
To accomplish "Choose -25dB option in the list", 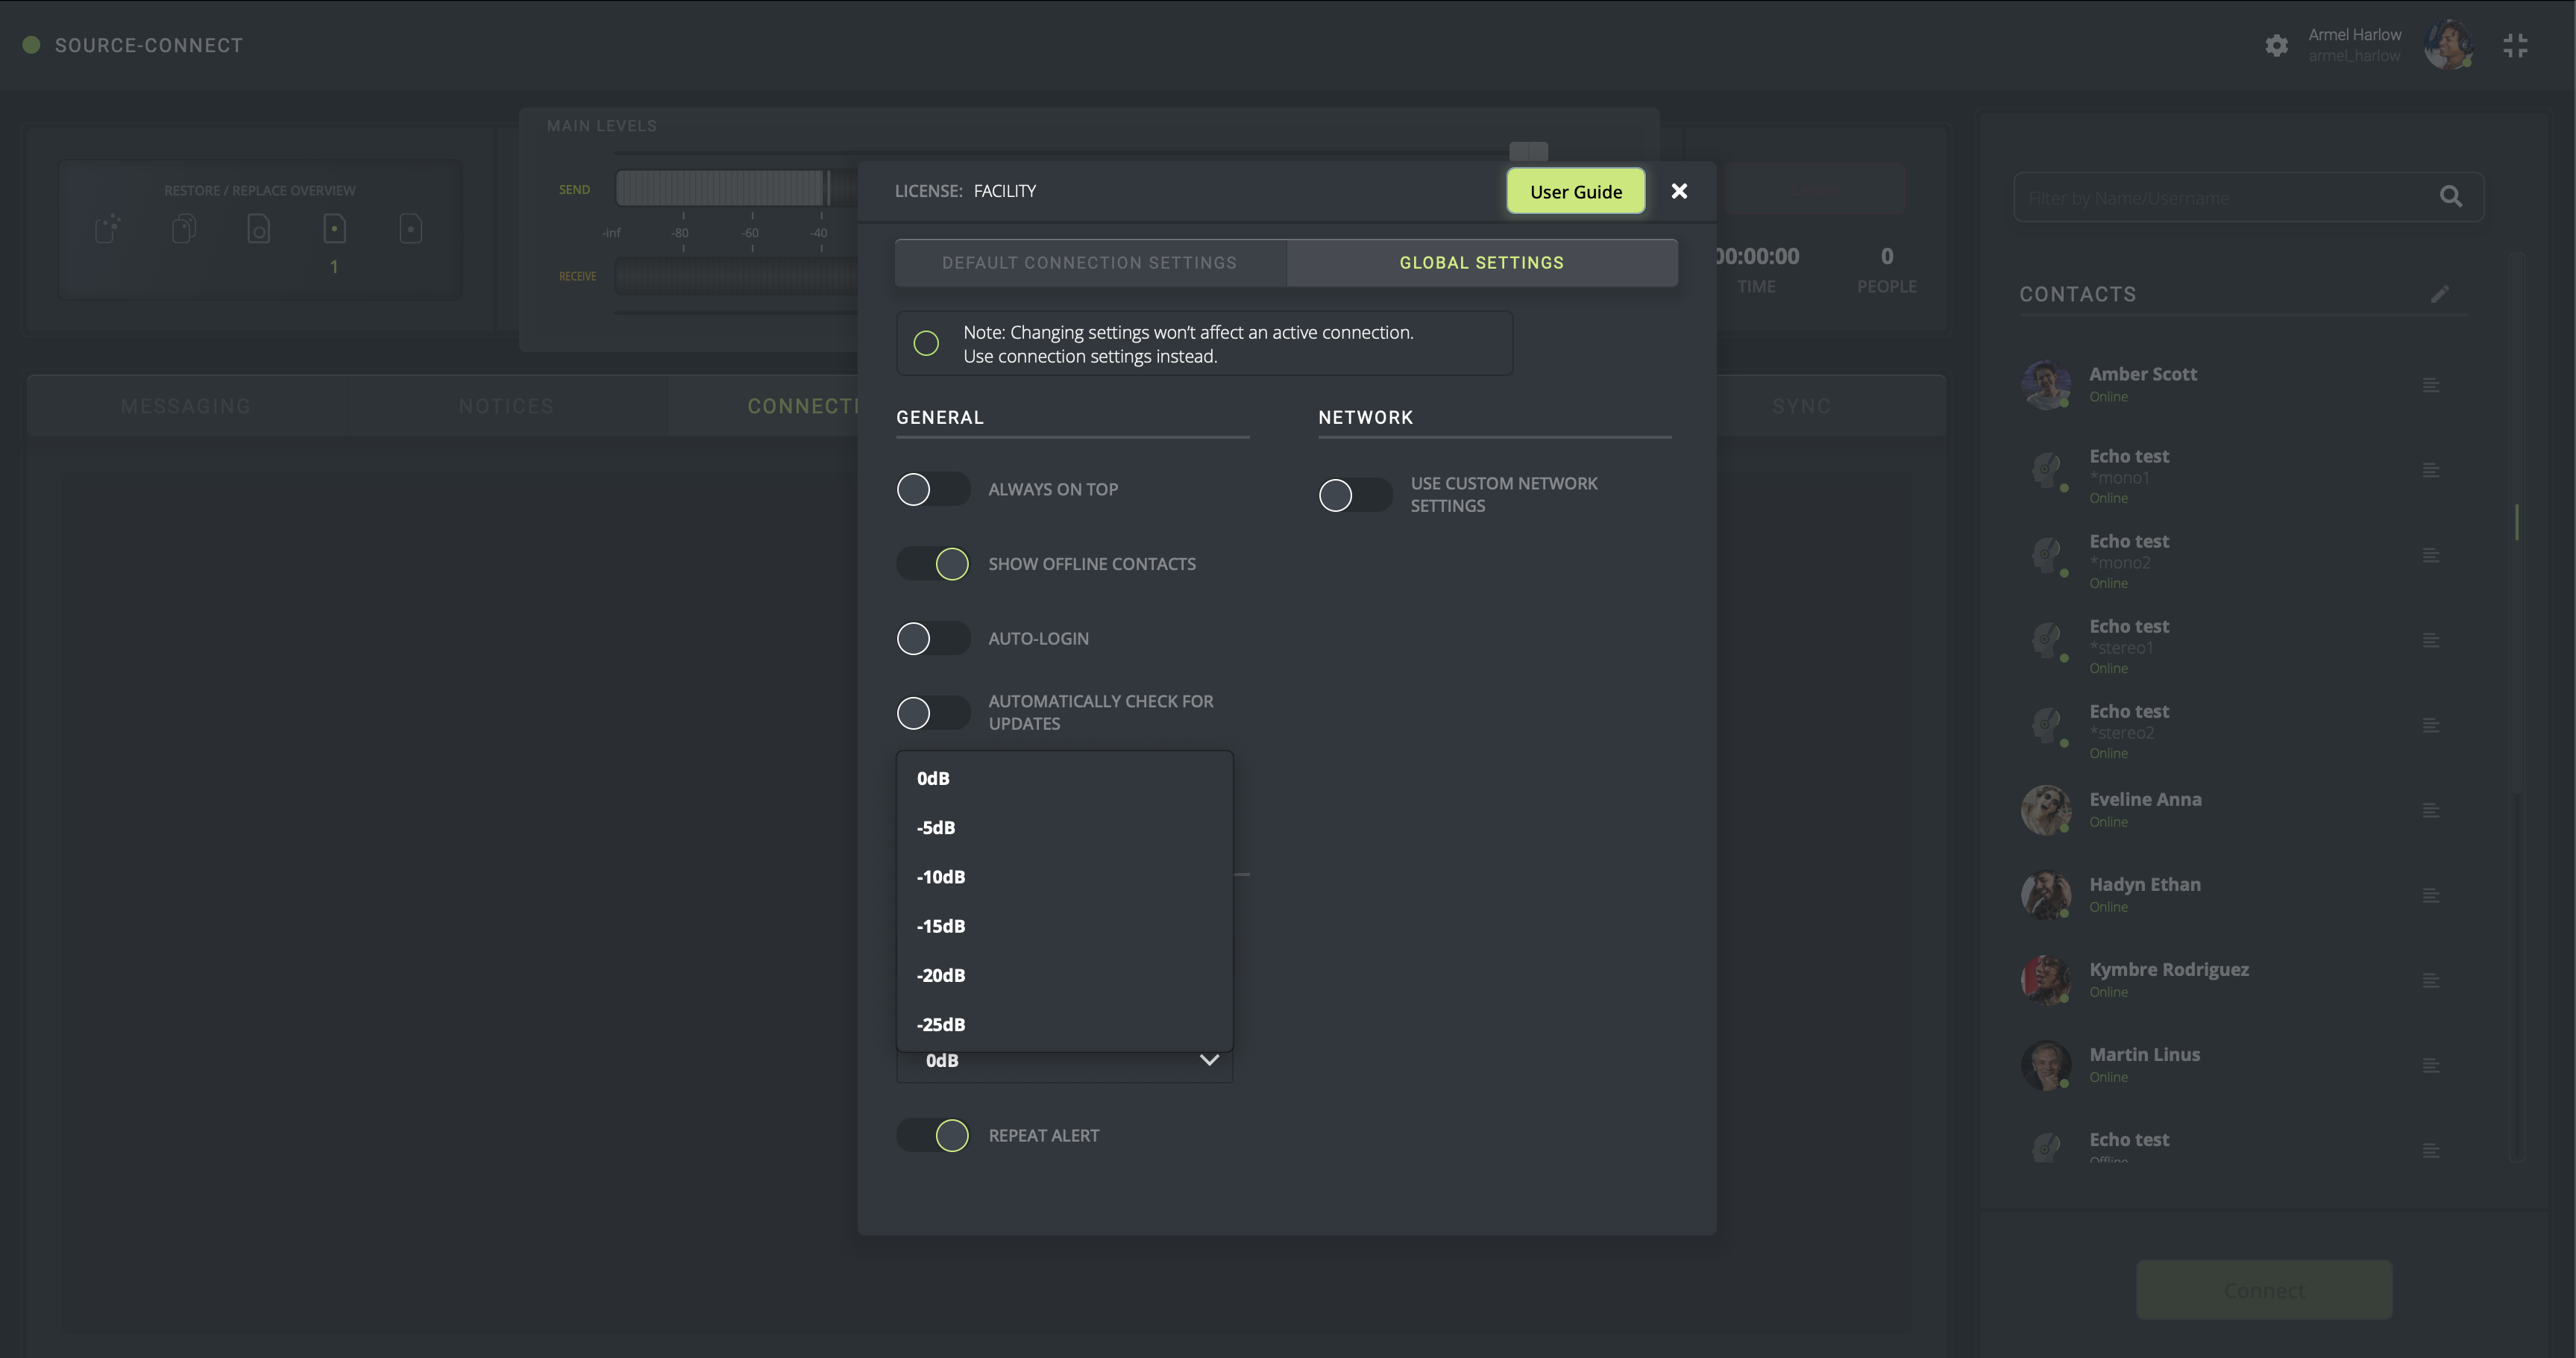I will pos(941,1024).
